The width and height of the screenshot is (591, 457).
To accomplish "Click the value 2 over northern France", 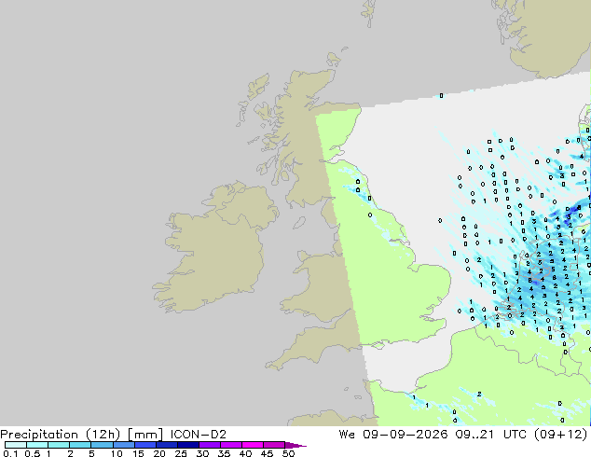I will (x=479, y=394).
